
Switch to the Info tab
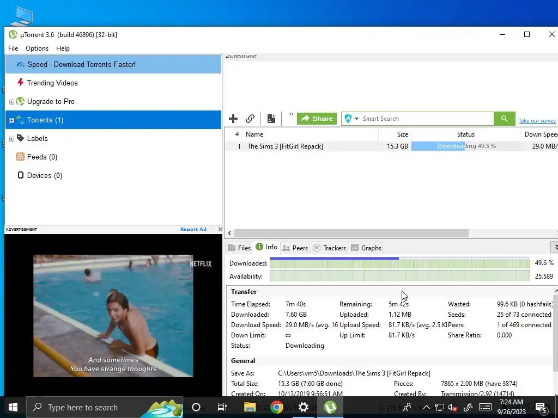266,247
